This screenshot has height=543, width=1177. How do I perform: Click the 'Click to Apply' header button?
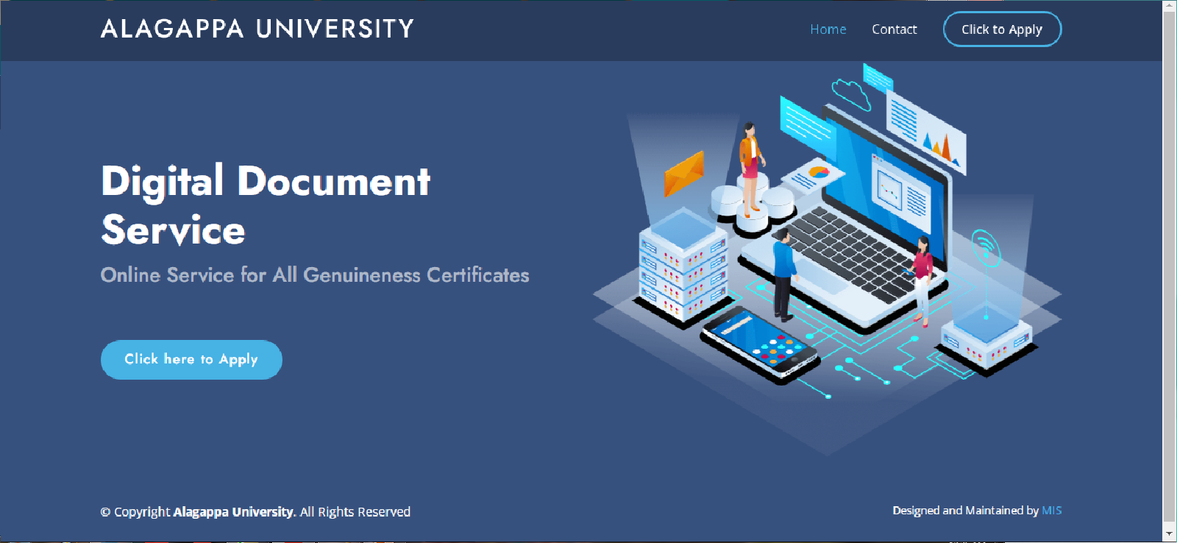click(x=1002, y=29)
